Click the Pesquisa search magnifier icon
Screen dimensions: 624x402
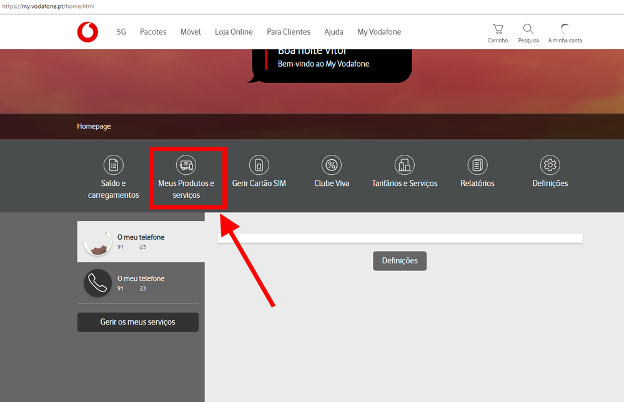coord(528,29)
